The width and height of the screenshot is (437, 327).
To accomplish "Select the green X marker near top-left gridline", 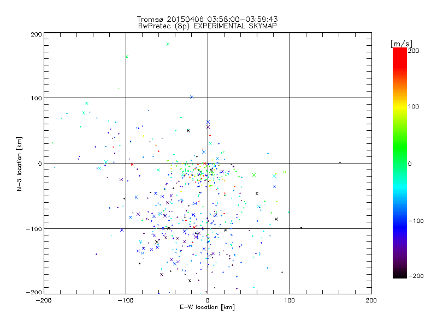I will (127, 57).
